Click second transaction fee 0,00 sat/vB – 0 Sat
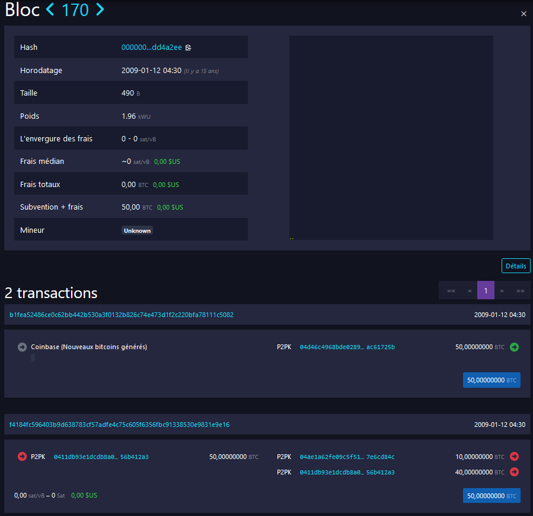Screen dimensions: 533x516 [40, 496]
